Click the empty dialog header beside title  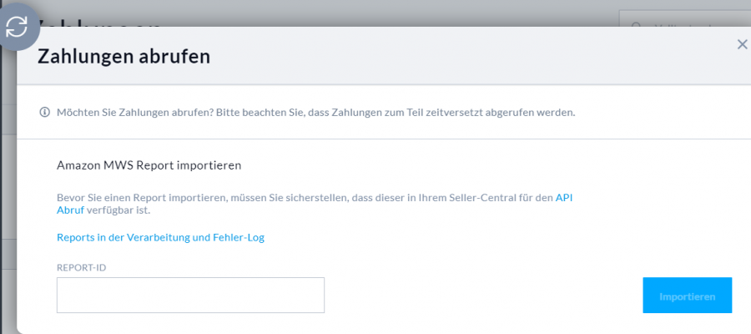tap(459, 57)
